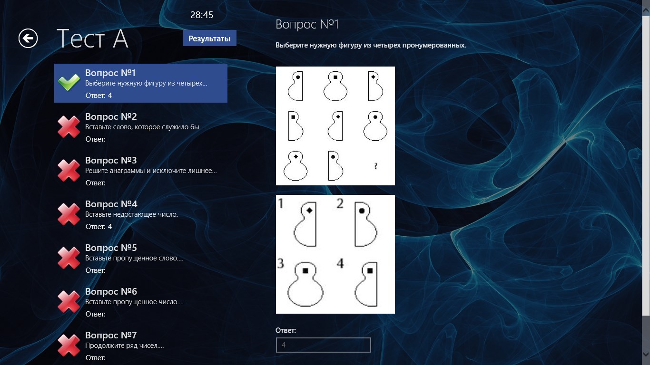
Task: Click the red cross icon next to Вопрос №5
Action: (69, 258)
